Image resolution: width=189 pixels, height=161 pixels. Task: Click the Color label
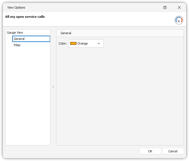(x=62, y=43)
